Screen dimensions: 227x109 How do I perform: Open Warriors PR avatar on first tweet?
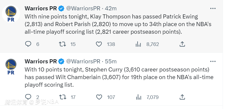11,14
